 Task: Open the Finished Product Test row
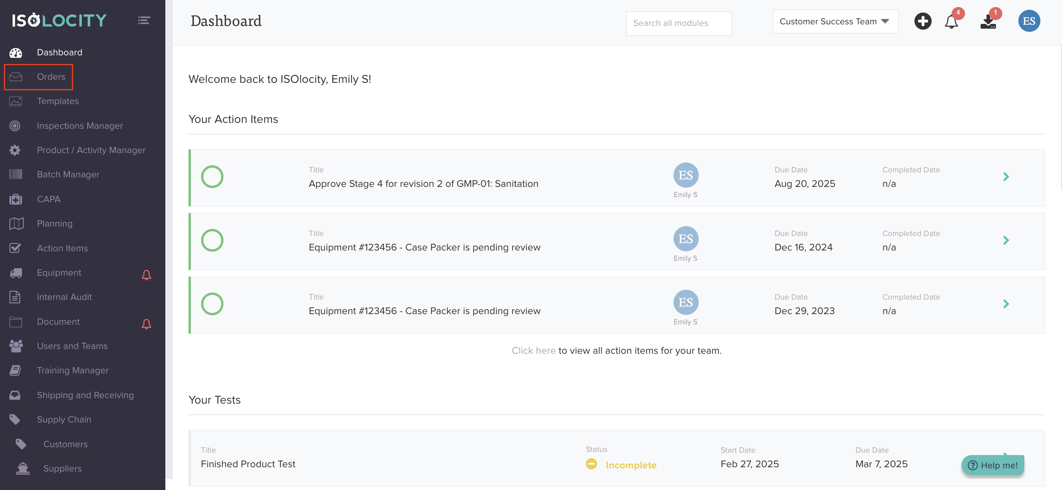point(248,464)
